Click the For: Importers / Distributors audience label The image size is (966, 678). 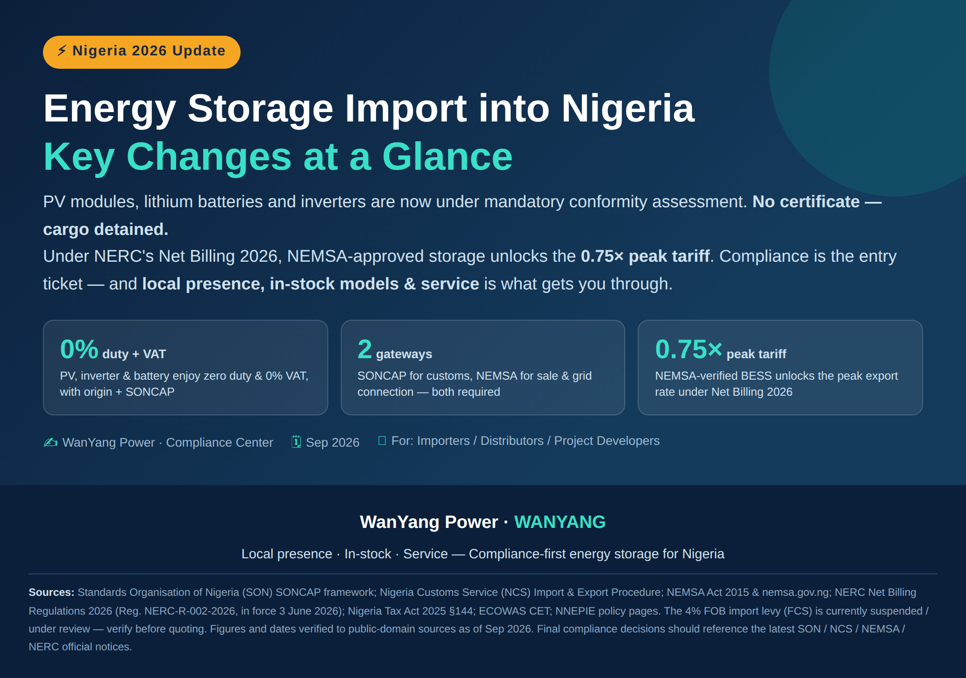525,441
